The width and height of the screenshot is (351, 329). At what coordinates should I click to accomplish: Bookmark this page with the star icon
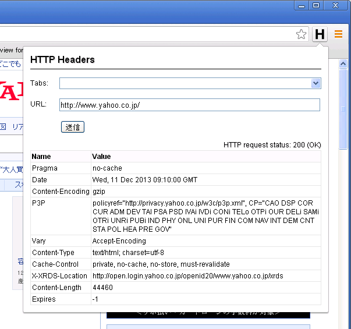tap(301, 34)
